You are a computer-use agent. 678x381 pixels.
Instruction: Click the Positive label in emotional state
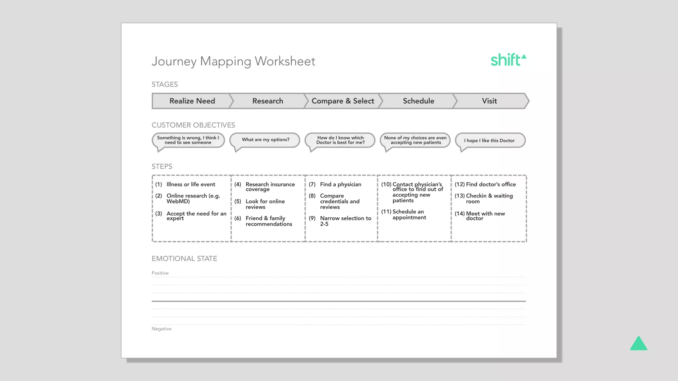(160, 273)
